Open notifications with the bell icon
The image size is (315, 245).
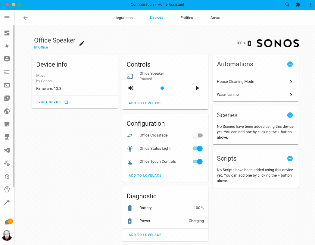click(7, 221)
